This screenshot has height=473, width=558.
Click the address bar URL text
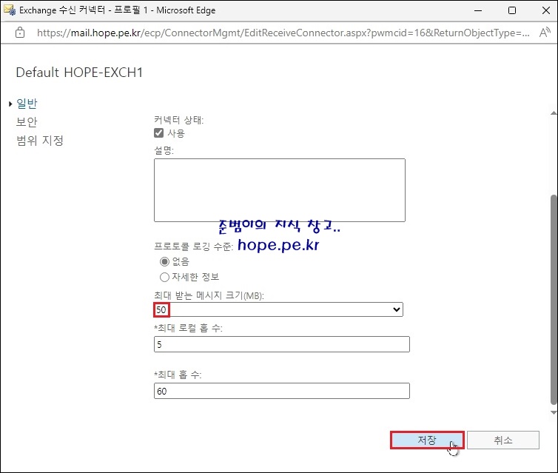tap(283, 33)
